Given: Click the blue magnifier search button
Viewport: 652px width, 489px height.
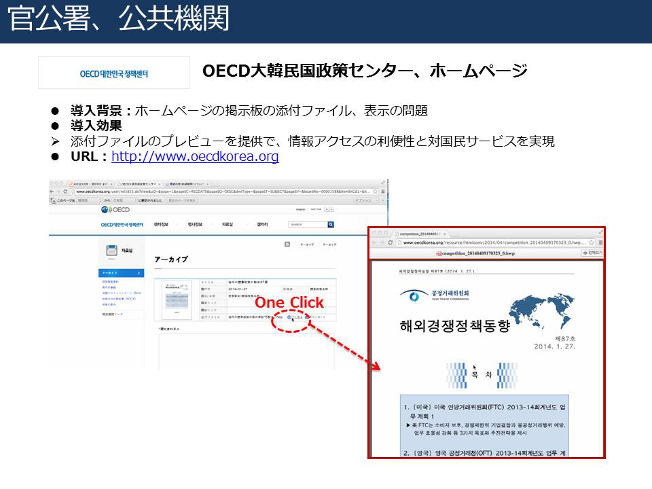Looking at the screenshot, I should click(x=331, y=225).
